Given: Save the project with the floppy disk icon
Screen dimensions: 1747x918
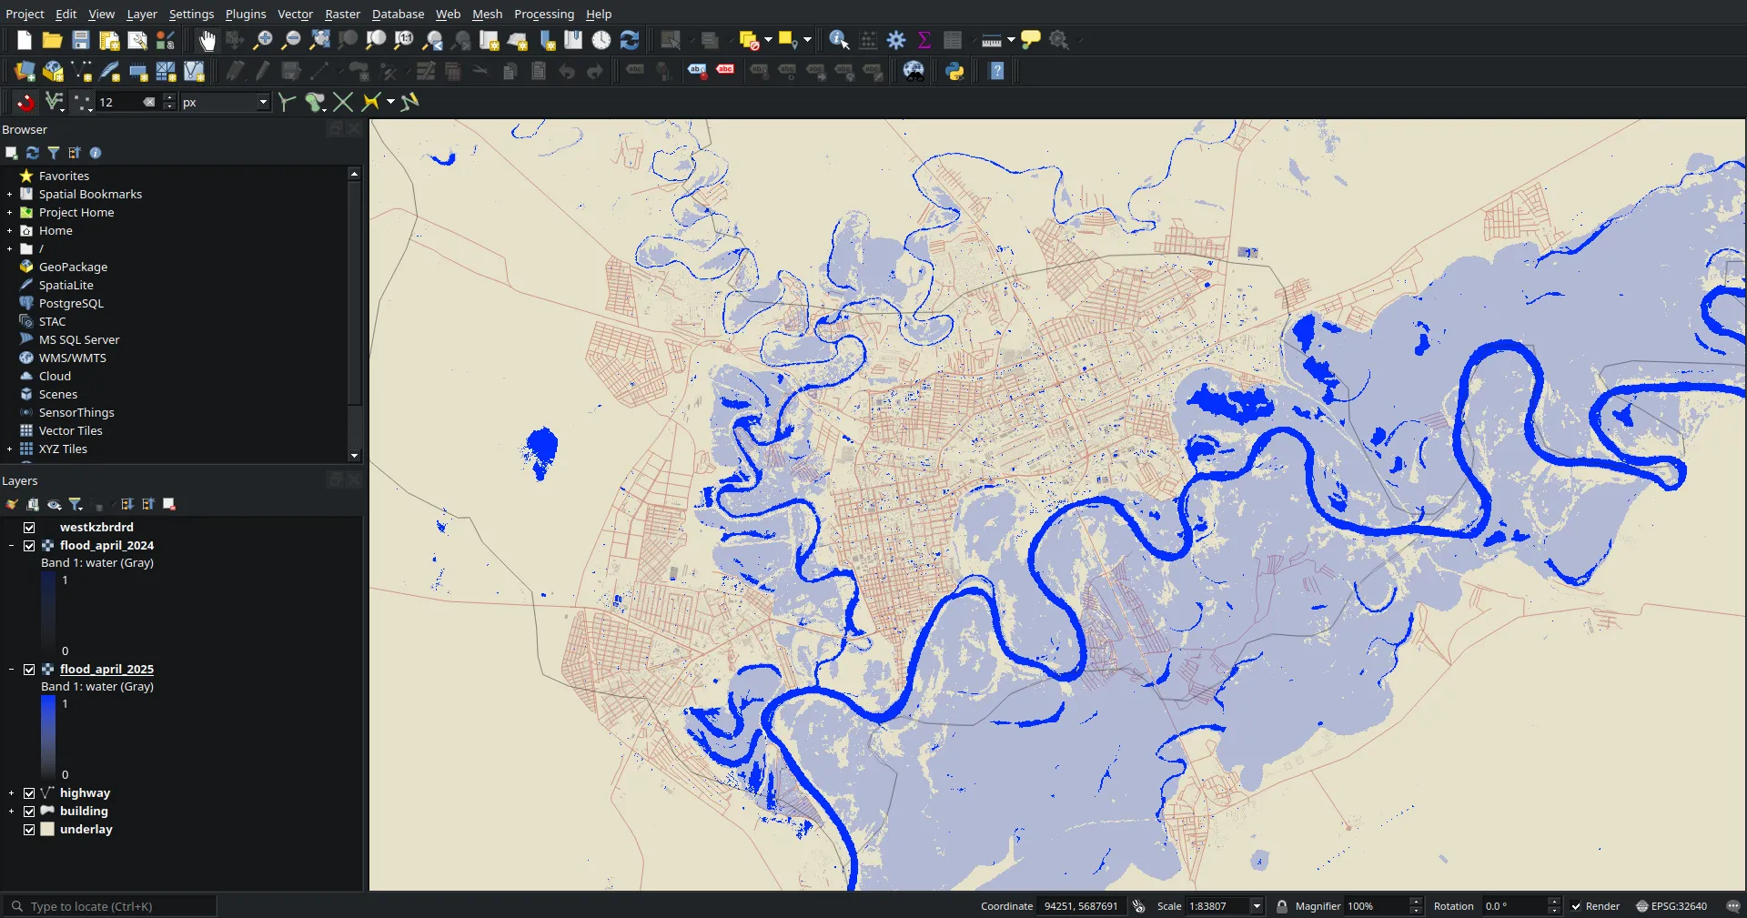Looking at the screenshot, I should point(81,40).
